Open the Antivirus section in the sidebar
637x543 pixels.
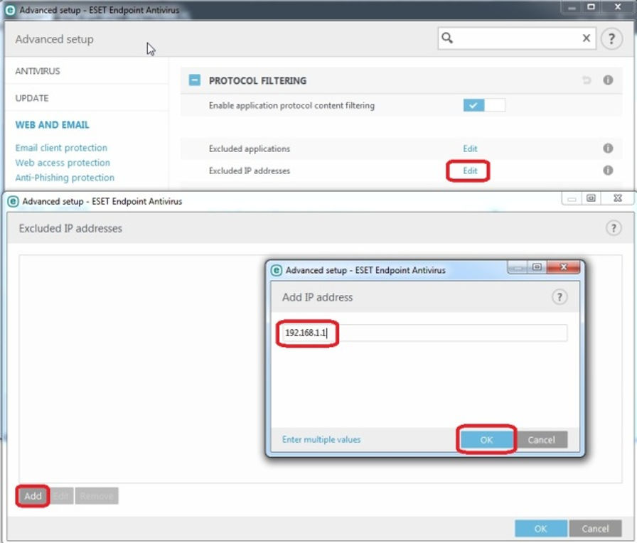tap(38, 71)
